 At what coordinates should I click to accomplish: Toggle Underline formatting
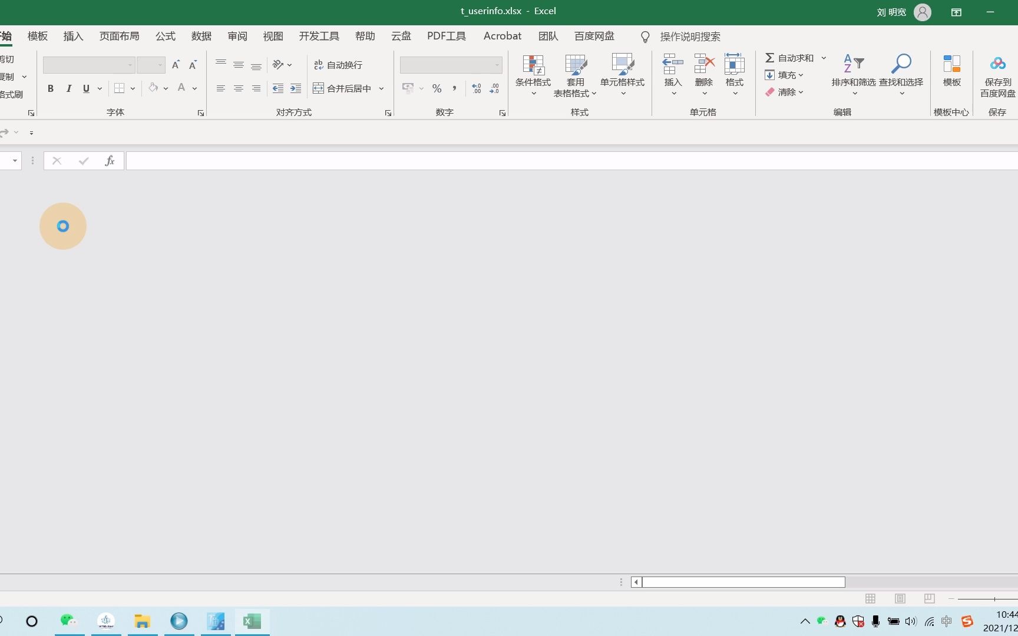click(x=86, y=88)
